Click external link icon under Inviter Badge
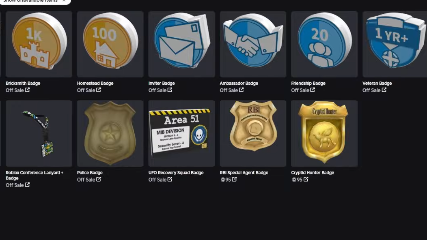 tap(170, 90)
